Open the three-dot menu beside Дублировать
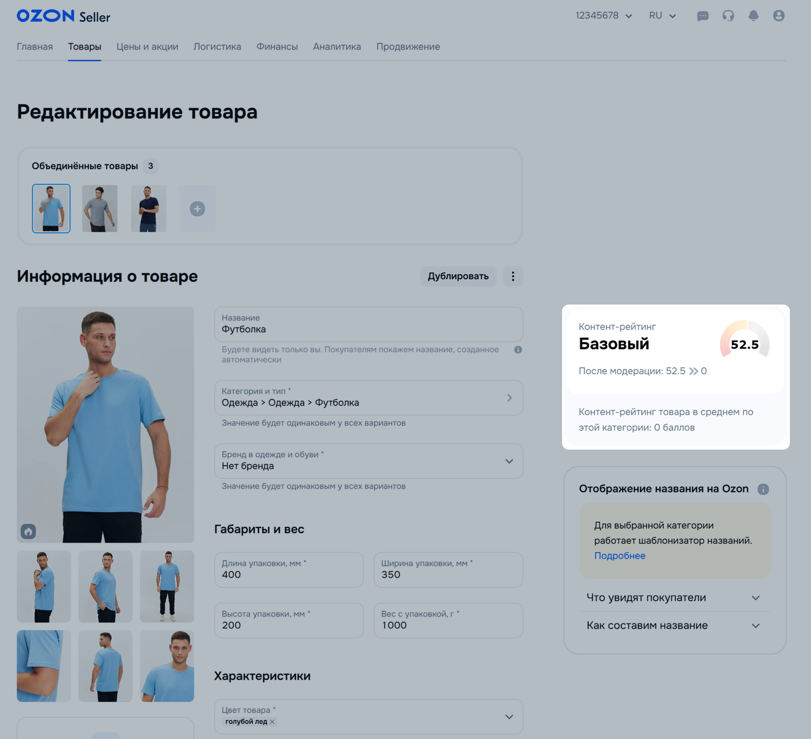This screenshot has width=811, height=739. click(513, 276)
